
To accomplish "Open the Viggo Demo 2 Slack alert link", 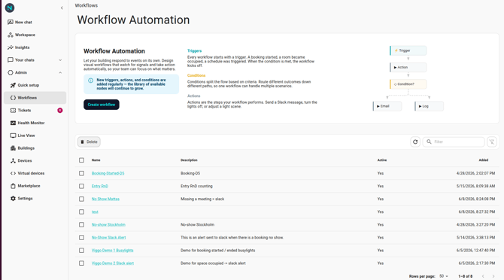I will (113, 263).
